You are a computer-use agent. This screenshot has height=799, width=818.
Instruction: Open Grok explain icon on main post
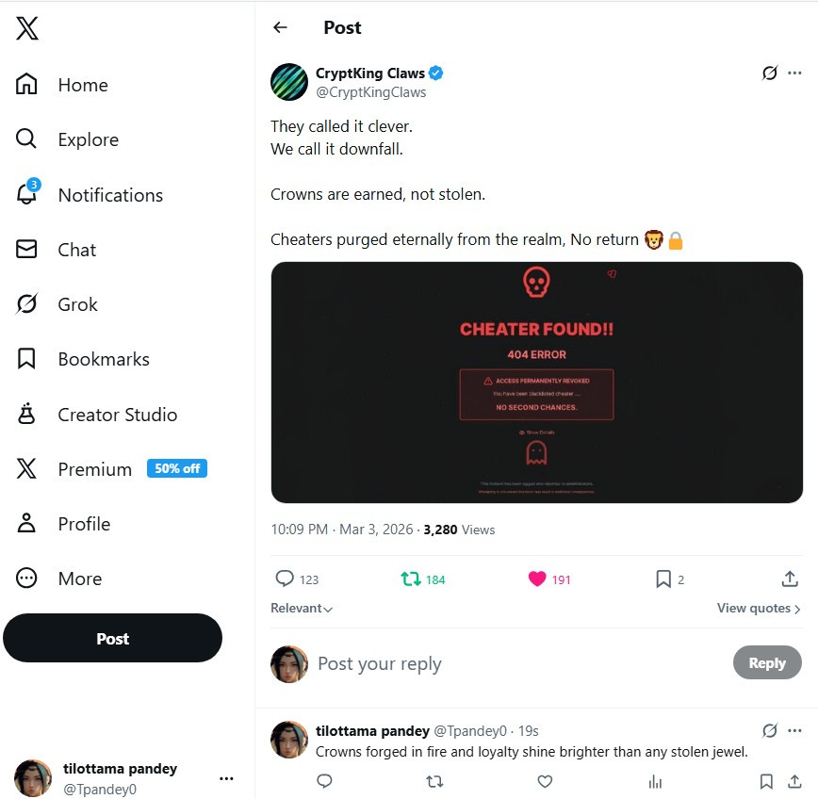[770, 73]
